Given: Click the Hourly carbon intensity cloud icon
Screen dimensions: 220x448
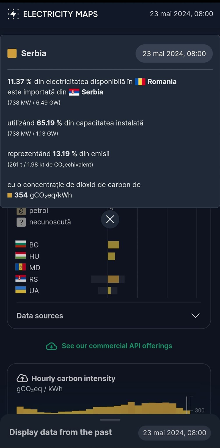Looking at the screenshot, I should [x=22, y=379].
